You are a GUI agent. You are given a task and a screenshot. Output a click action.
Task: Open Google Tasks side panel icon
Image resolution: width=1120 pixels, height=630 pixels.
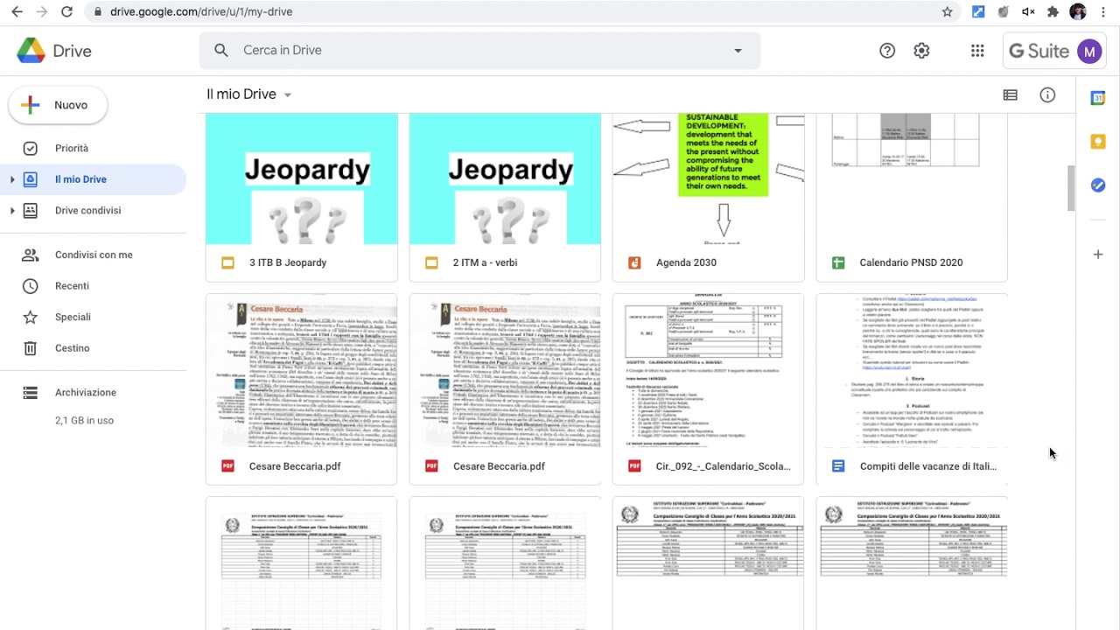pos(1098,185)
